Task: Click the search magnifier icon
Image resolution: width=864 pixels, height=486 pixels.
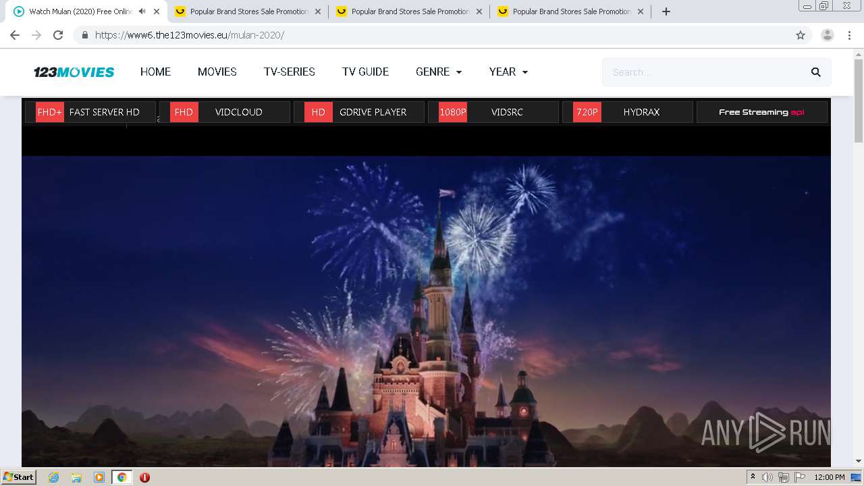Action: pyautogui.click(x=816, y=72)
